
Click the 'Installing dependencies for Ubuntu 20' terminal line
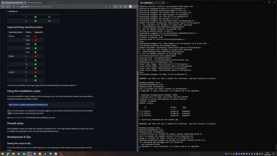click(159, 120)
